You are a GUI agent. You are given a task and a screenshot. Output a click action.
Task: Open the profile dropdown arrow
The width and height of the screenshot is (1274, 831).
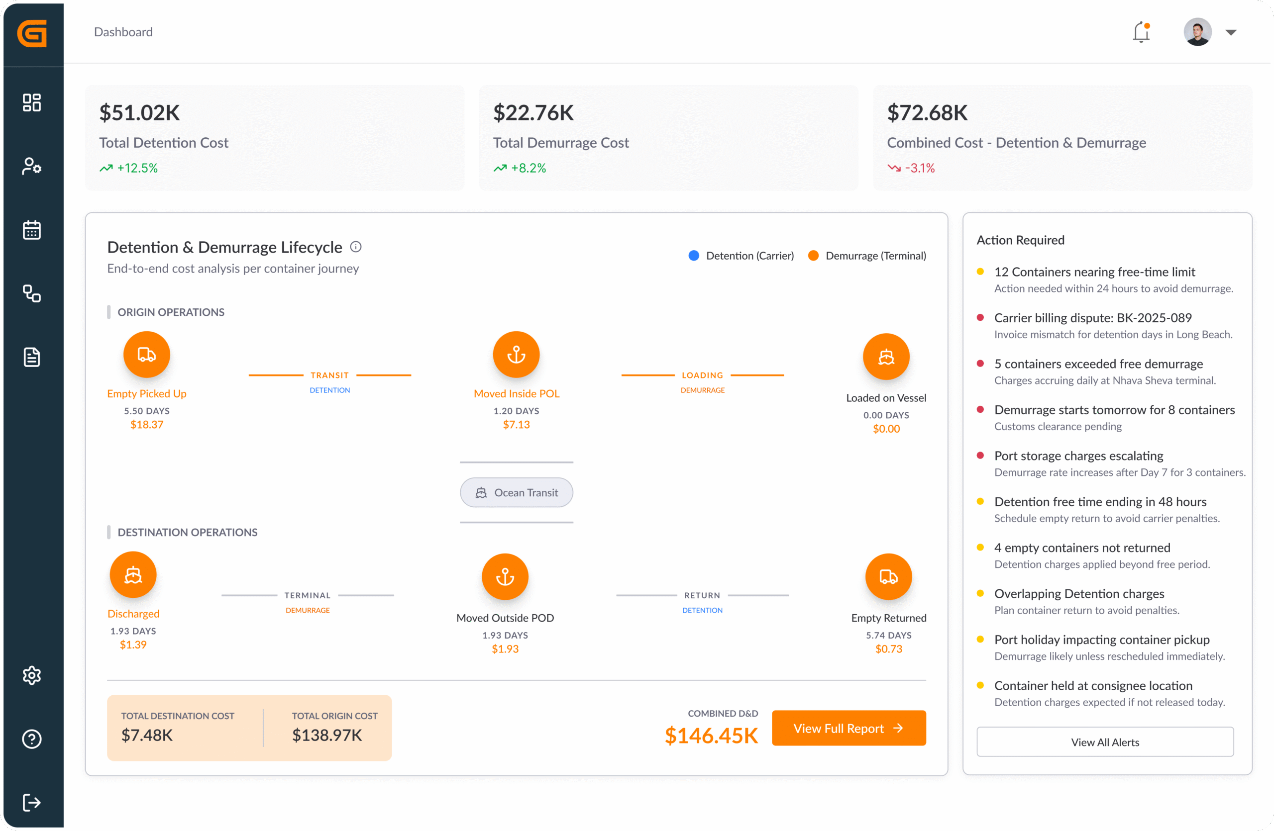point(1231,32)
